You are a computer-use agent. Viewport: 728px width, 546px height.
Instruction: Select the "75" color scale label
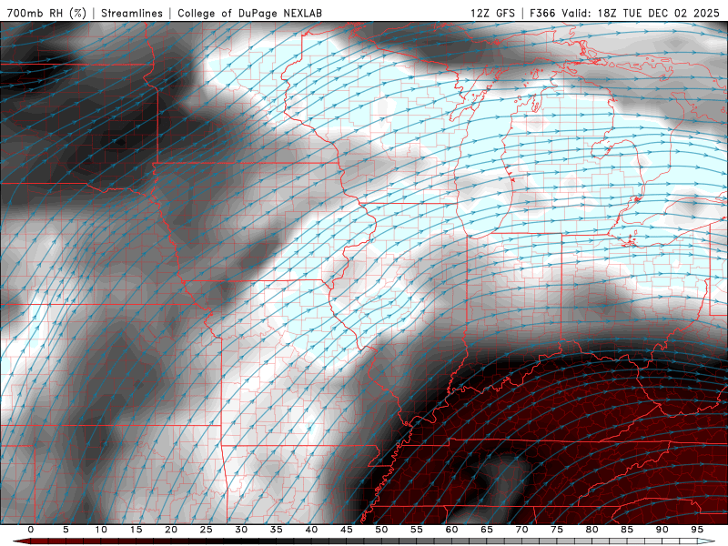click(x=557, y=530)
